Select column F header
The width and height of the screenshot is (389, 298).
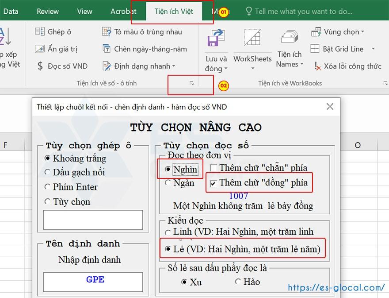5,145
